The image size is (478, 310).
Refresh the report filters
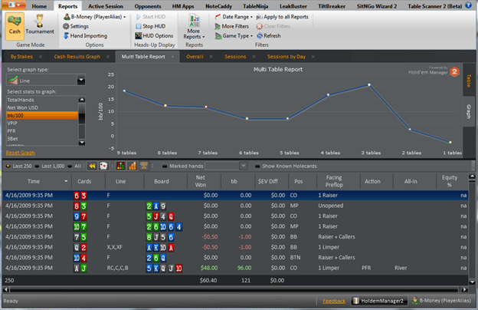coord(269,36)
